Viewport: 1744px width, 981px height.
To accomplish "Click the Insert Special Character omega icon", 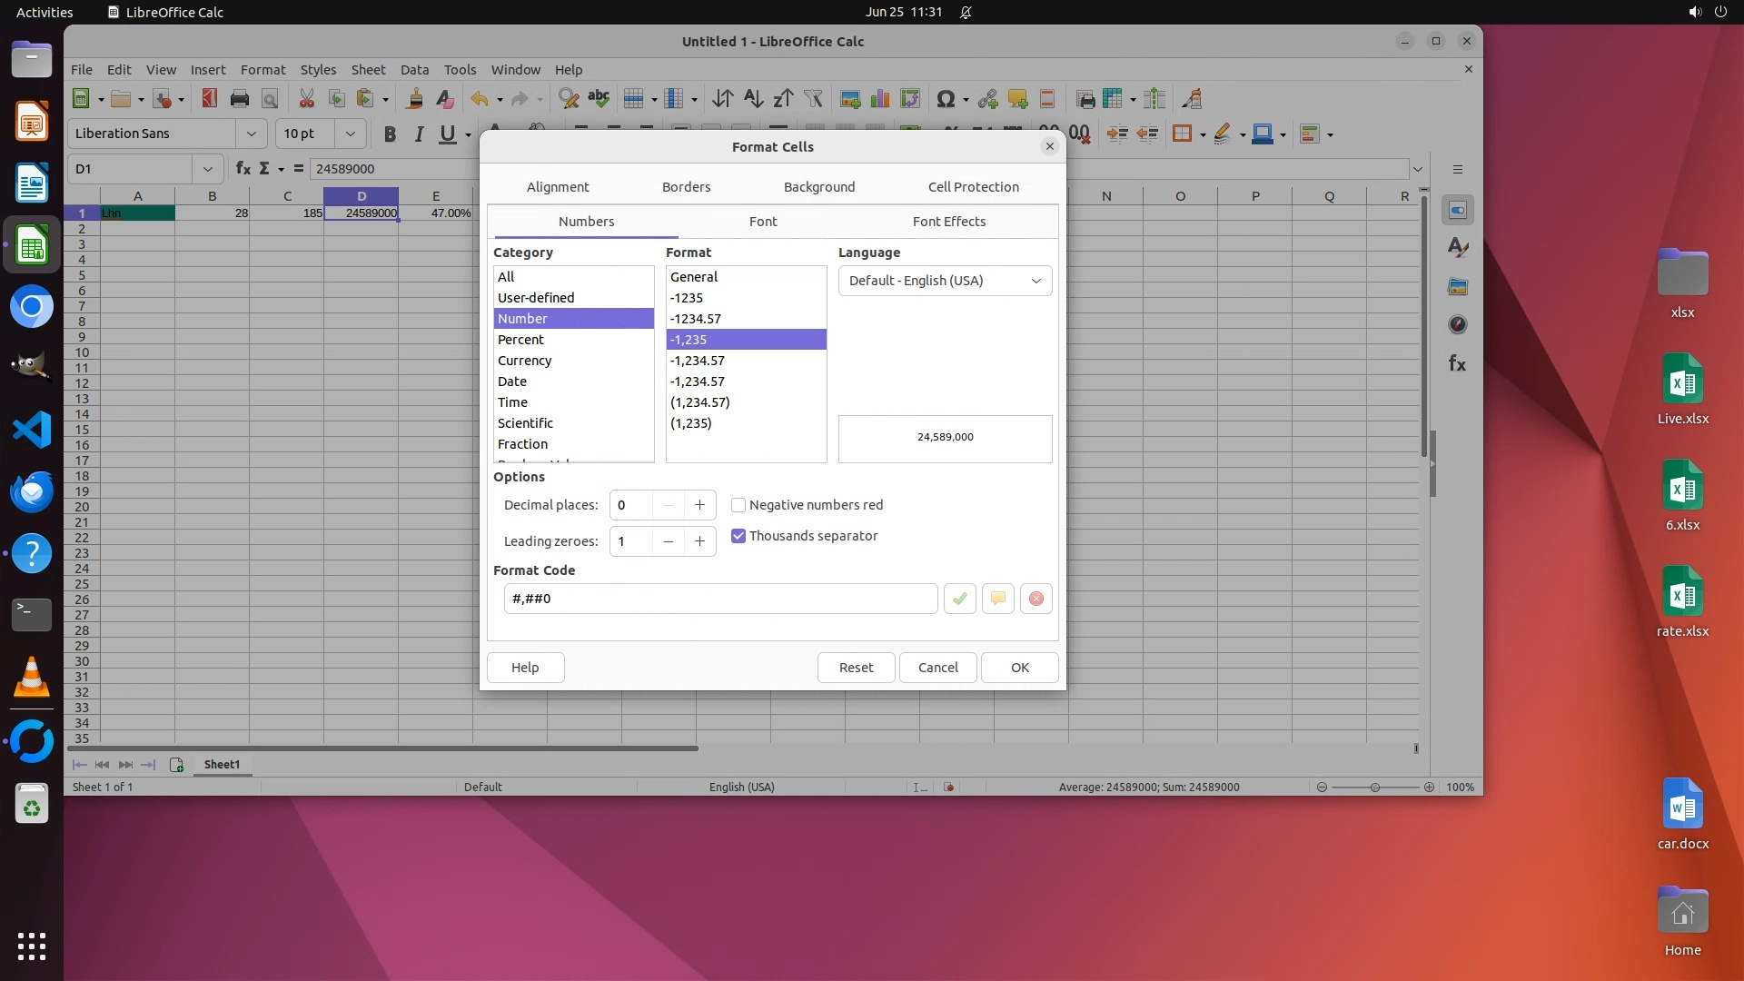I will [945, 99].
